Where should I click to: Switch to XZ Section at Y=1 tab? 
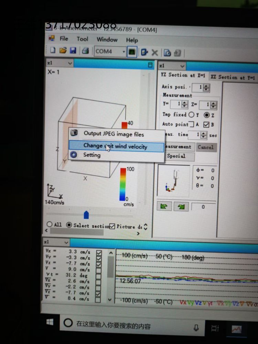233,77
